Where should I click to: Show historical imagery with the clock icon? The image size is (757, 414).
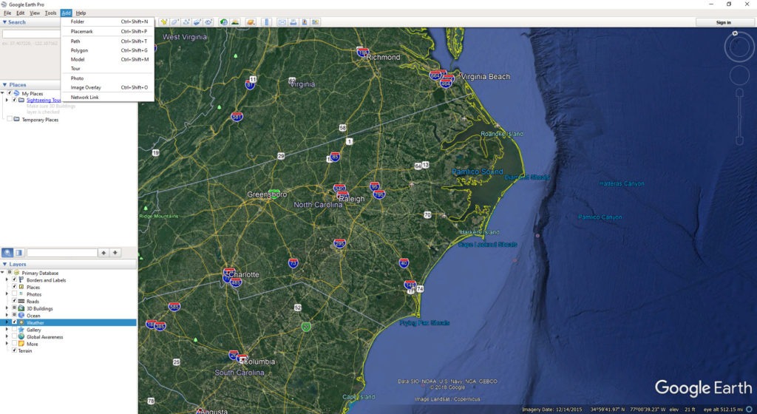point(223,22)
